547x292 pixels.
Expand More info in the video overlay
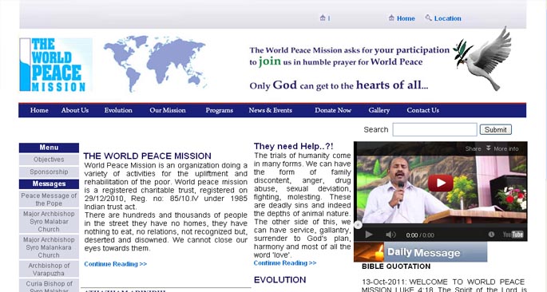coord(503,148)
